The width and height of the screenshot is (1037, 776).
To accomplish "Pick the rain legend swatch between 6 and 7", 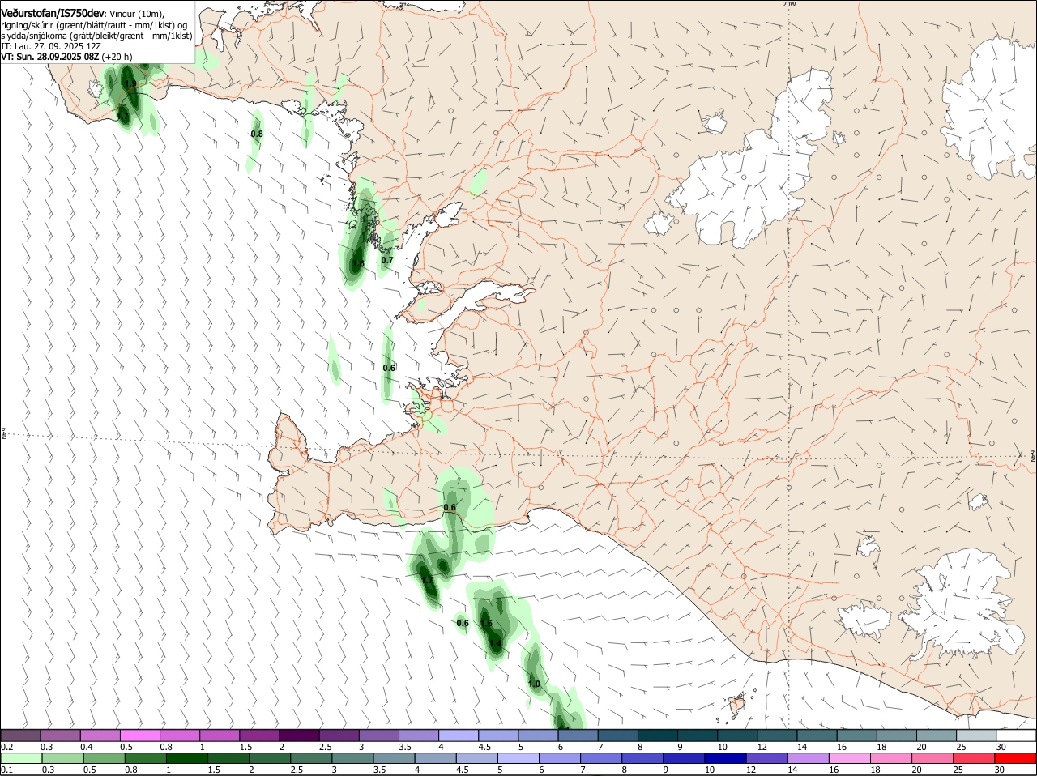I will click(x=559, y=758).
